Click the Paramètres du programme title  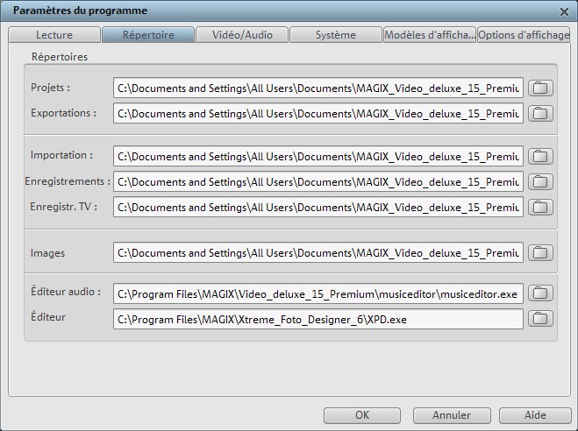click(80, 11)
